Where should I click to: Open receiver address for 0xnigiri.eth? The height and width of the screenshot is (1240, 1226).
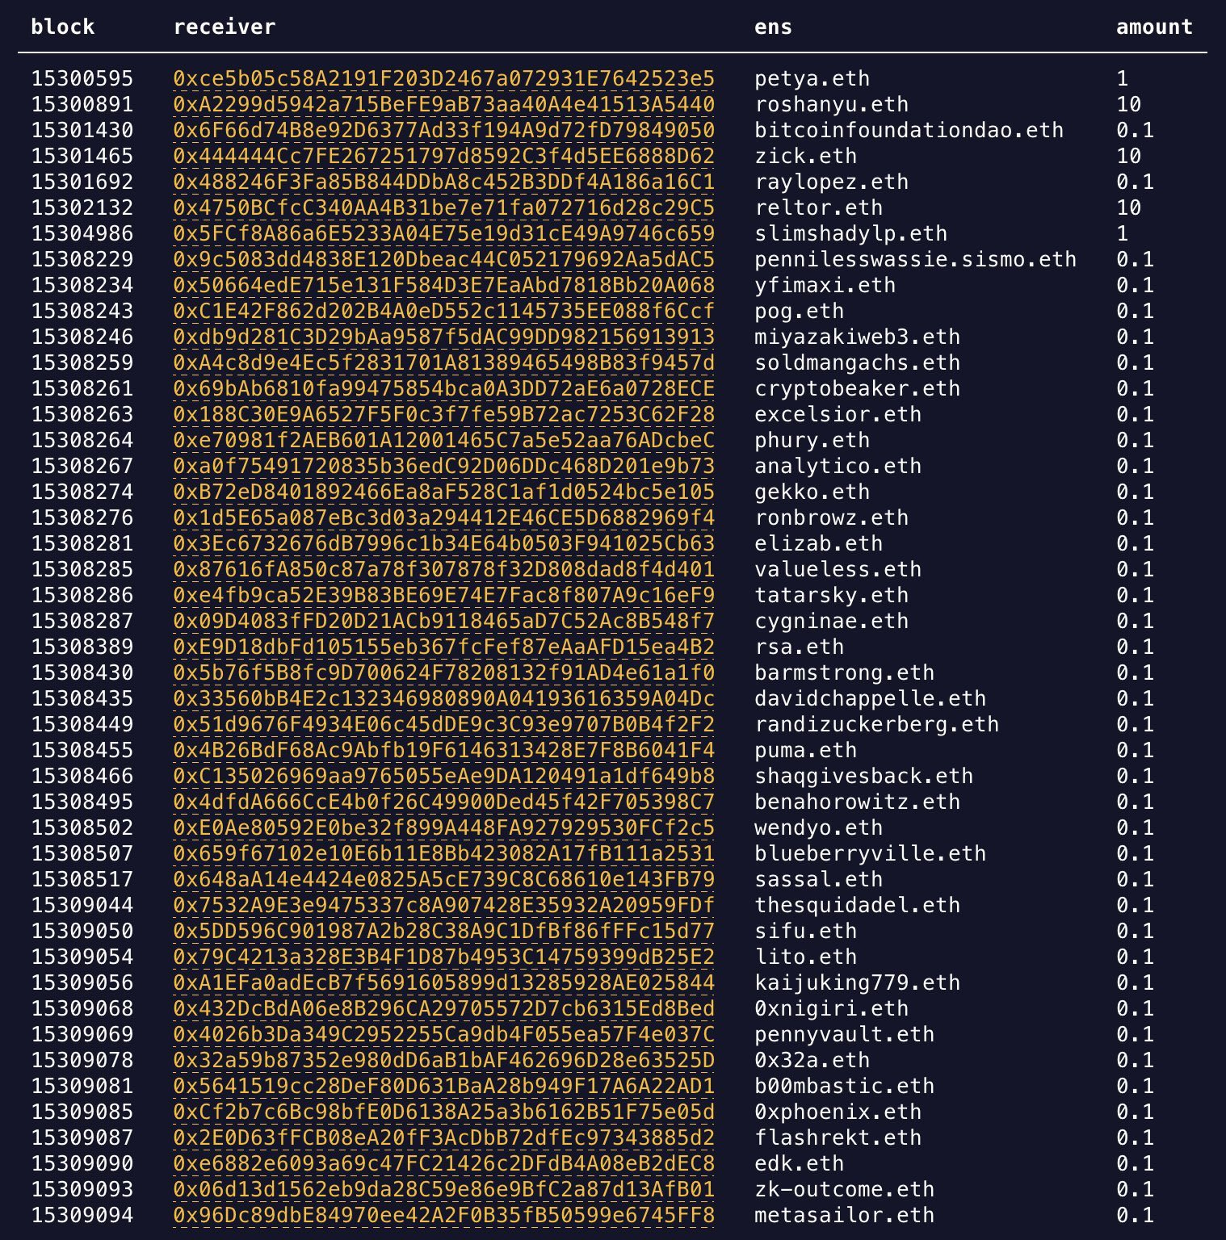(444, 1008)
